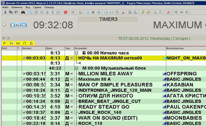Click the yellow М button
This screenshot has height=126, width=206.
tap(18, 43)
